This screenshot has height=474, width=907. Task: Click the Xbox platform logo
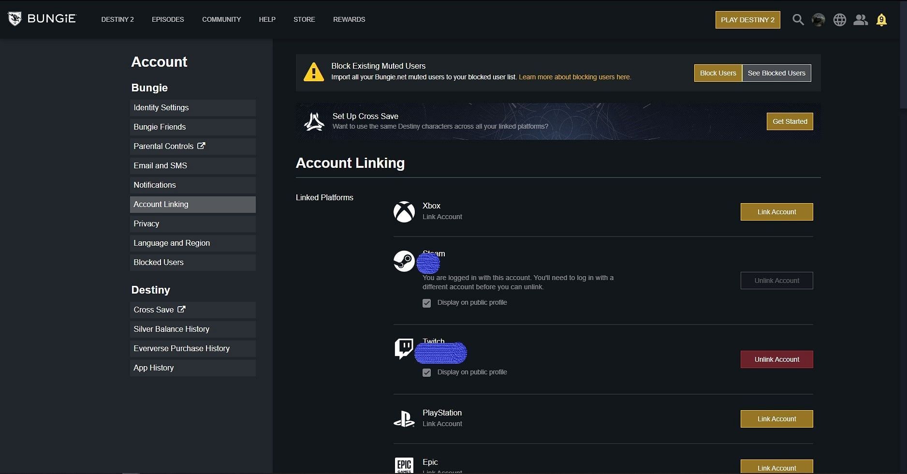click(x=404, y=212)
